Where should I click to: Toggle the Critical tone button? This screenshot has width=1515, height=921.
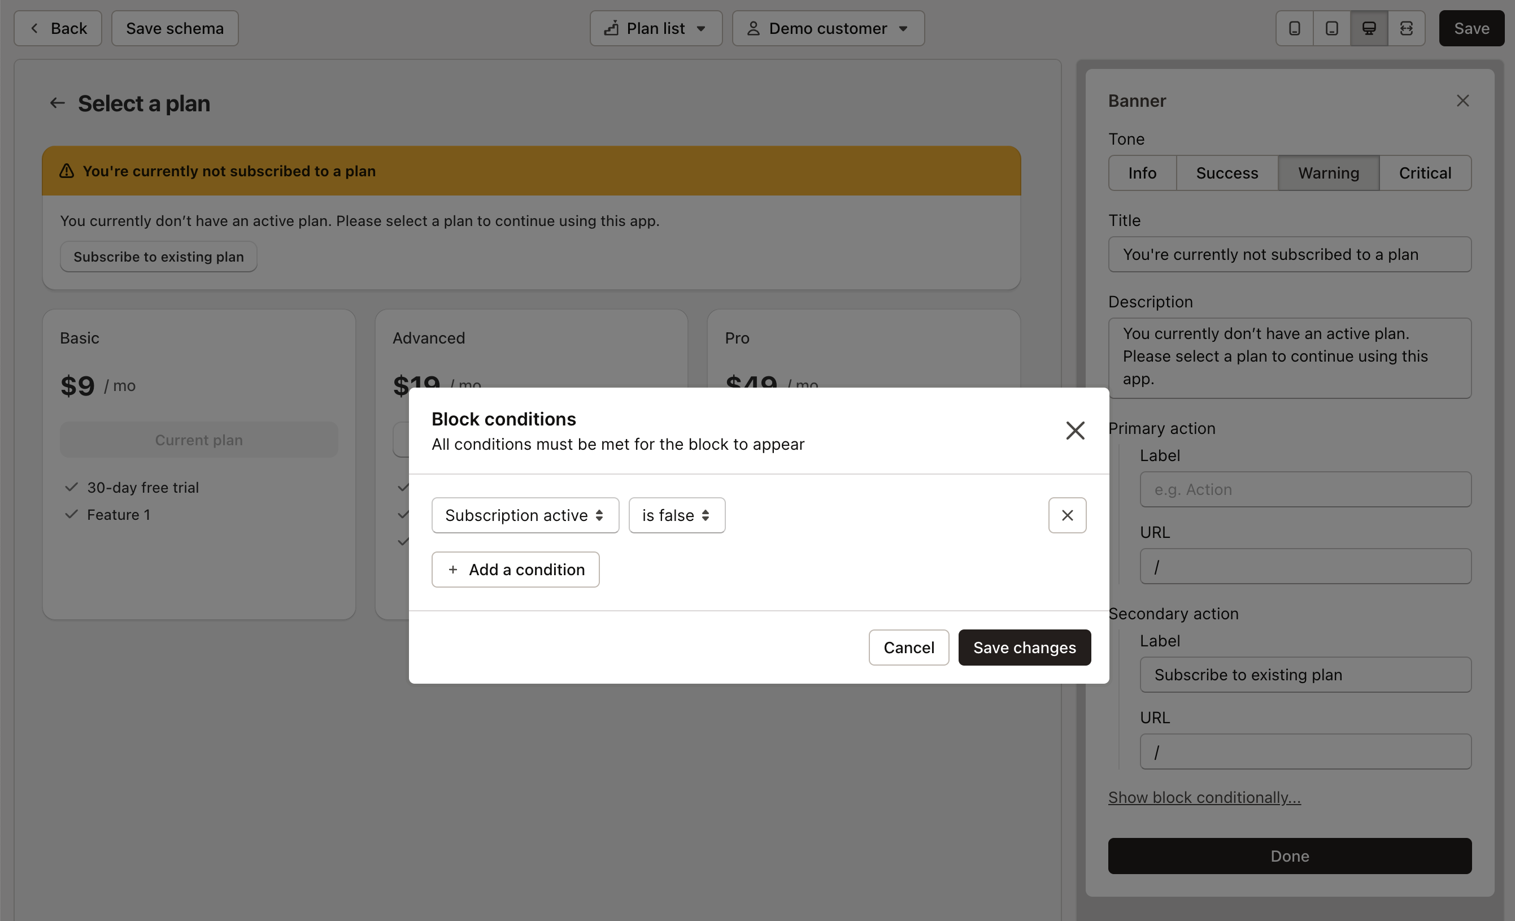pos(1425,172)
